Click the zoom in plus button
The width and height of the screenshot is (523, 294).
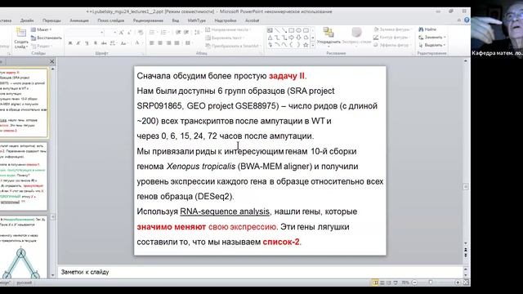pos(458,283)
